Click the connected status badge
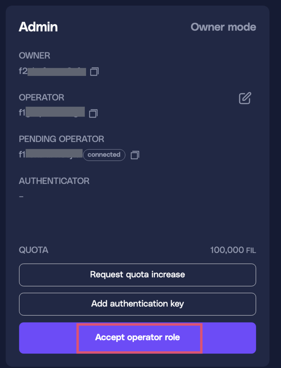 pos(104,155)
